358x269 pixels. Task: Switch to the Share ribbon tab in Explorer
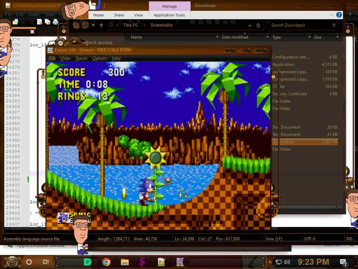(x=119, y=15)
